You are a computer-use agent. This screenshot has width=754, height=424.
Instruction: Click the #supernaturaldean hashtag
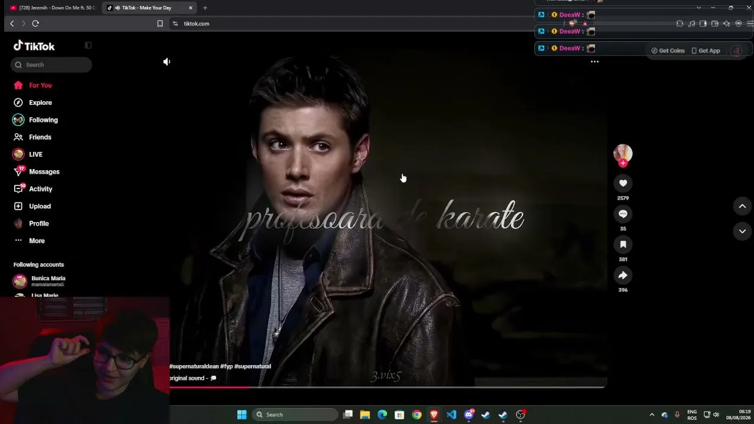(194, 366)
